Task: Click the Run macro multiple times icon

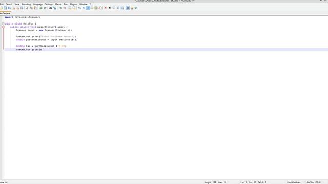Action: coord(118,8)
